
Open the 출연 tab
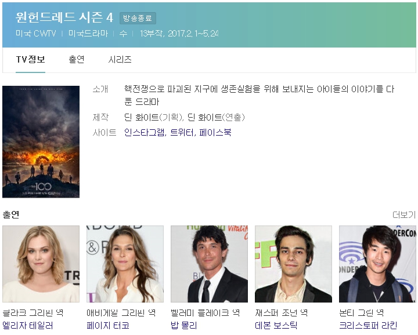click(76, 60)
